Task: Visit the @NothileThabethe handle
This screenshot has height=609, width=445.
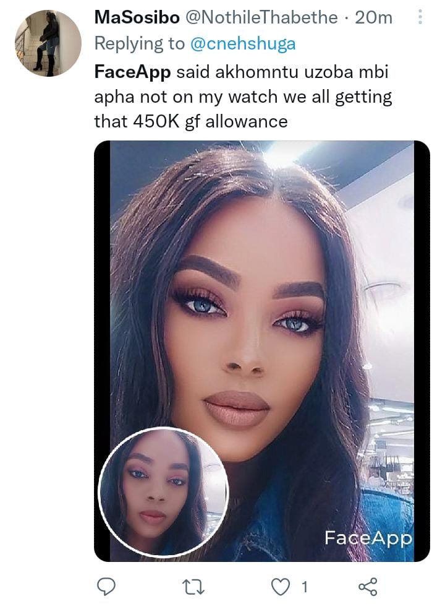Action: [x=262, y=17]
